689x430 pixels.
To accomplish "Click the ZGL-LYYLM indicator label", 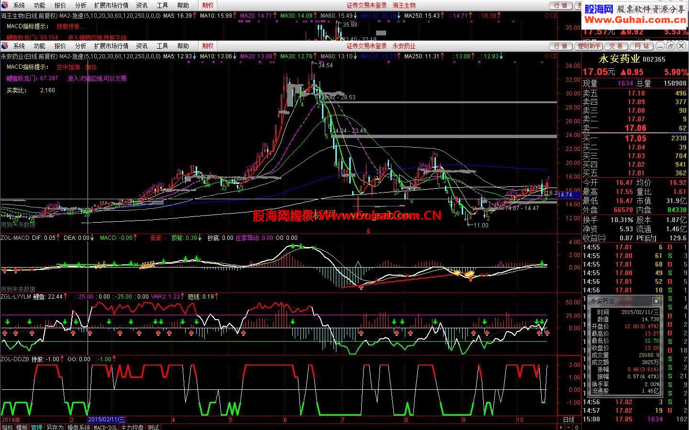I will point(15,297).
